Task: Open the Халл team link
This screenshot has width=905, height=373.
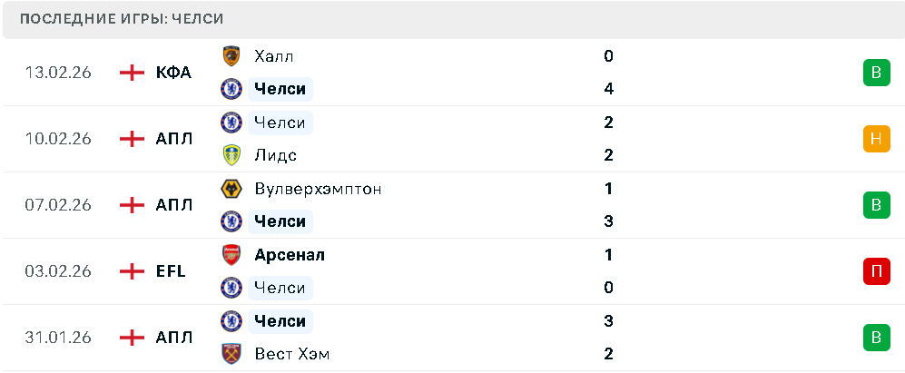Action: 274,56
